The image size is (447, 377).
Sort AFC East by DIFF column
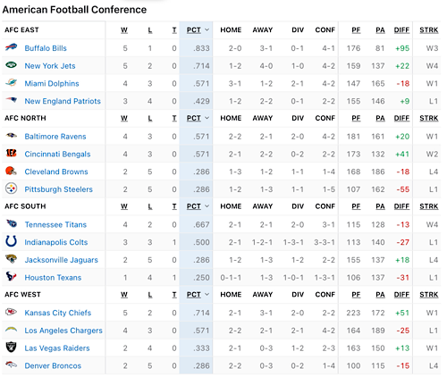(401, 30)
